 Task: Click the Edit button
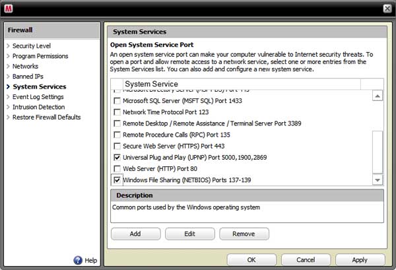(x=189, y=234)
